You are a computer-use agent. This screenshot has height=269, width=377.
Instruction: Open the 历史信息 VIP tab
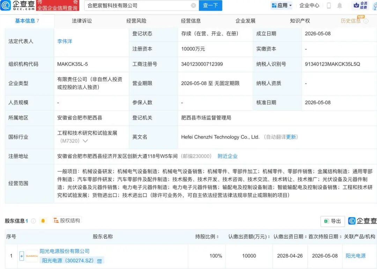(350, 21)
